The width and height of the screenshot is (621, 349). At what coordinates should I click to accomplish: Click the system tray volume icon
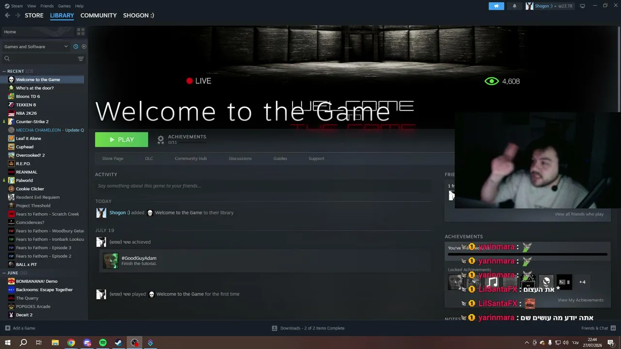click(x=565, y=343)
